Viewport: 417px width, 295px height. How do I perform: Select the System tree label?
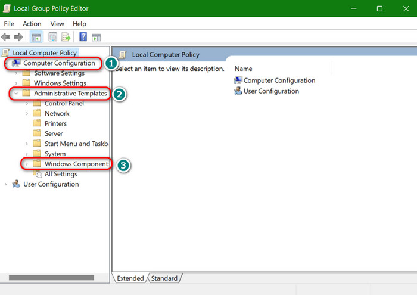55,154
